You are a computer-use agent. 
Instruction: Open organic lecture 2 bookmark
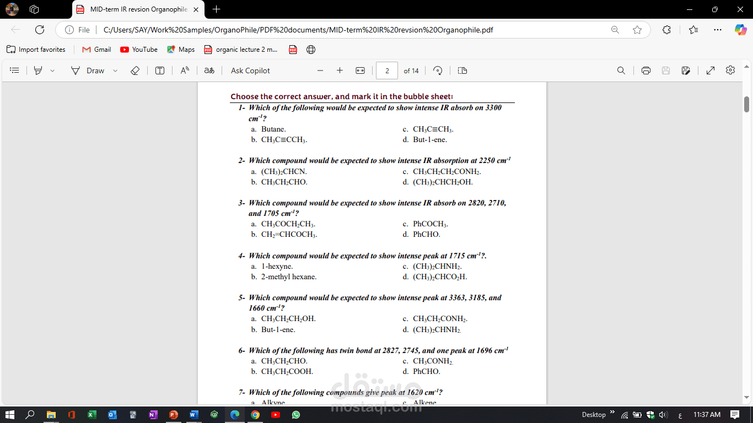click(241, 50)
